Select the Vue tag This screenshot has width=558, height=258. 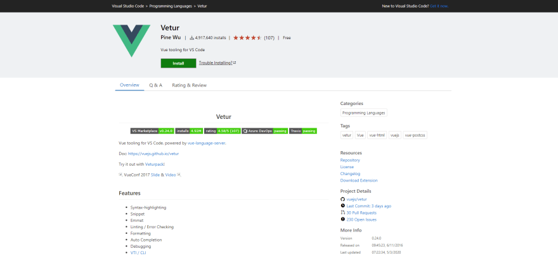coord(360,135)
